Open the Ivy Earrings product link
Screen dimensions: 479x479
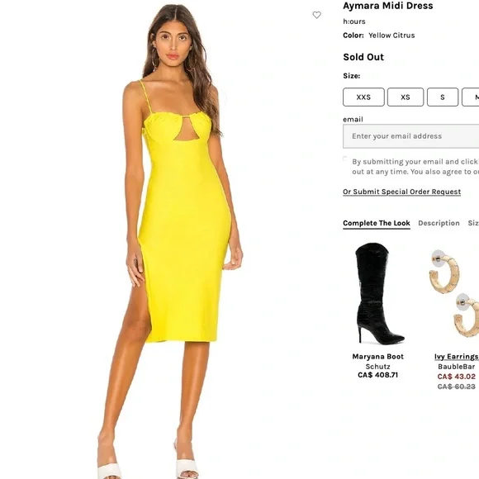[x=457, y=357]
